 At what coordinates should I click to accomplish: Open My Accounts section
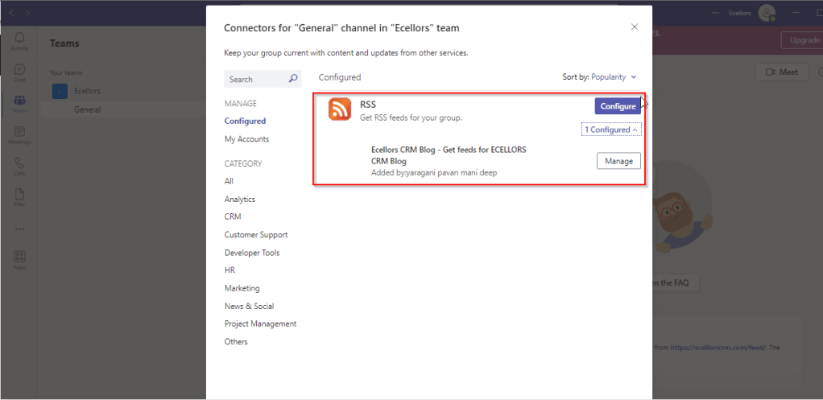coord(246,139)
